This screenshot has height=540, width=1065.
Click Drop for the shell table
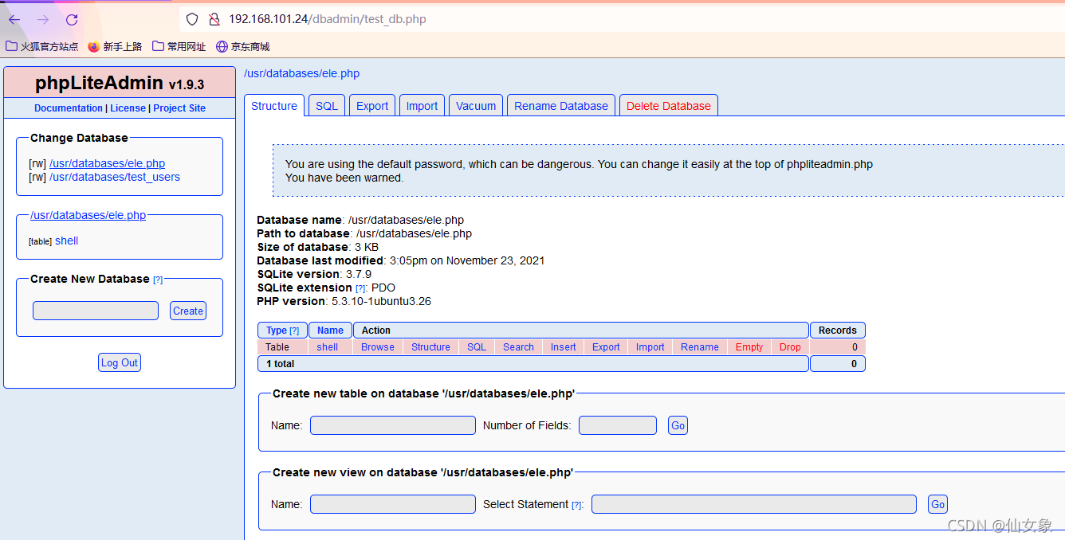coord(790,347)
